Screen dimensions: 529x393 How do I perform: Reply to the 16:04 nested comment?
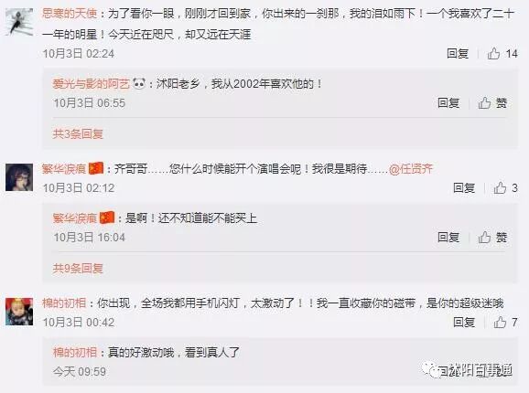(x=448, y=238)
